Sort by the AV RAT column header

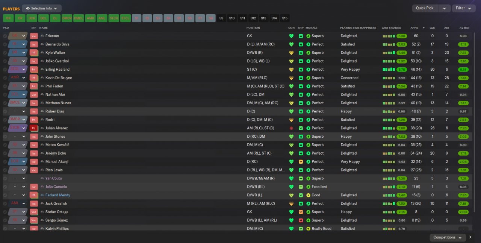click(x=464, y=28)
